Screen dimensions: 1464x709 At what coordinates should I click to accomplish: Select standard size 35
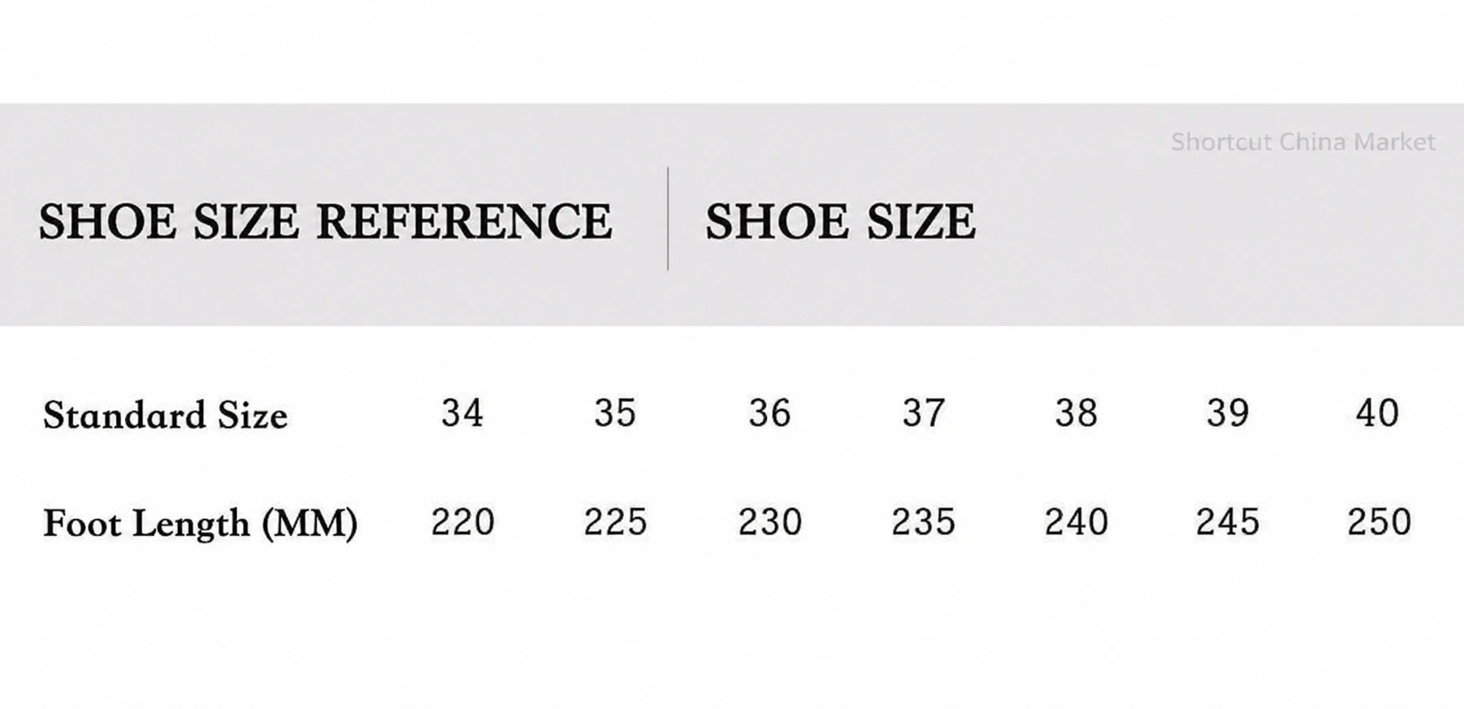(x=615, y=413)
